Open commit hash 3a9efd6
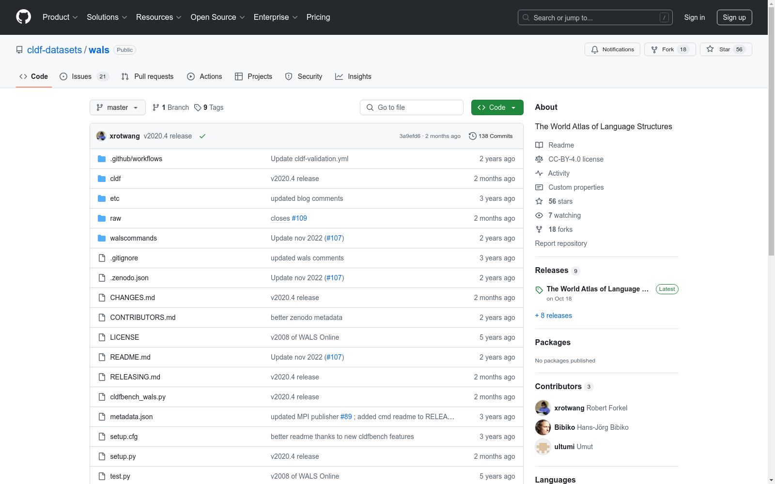775x484 pixels. click(410, 136)
